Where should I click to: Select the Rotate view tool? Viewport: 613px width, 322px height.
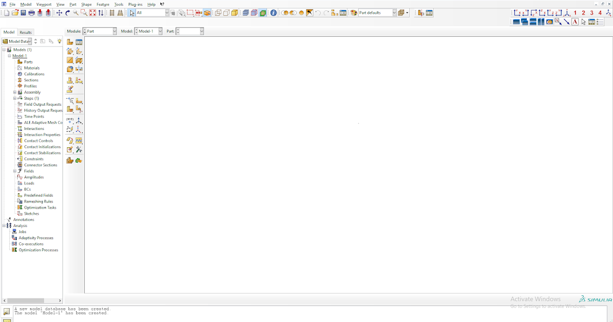pos(67,13)
